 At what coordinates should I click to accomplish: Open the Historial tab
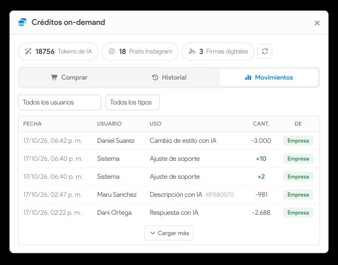coord(169,77)
